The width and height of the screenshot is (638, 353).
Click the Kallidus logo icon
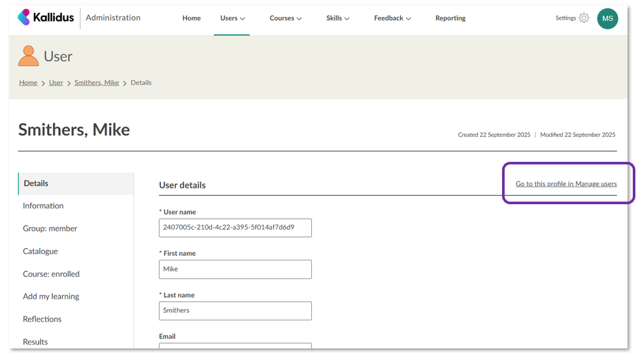24,18
